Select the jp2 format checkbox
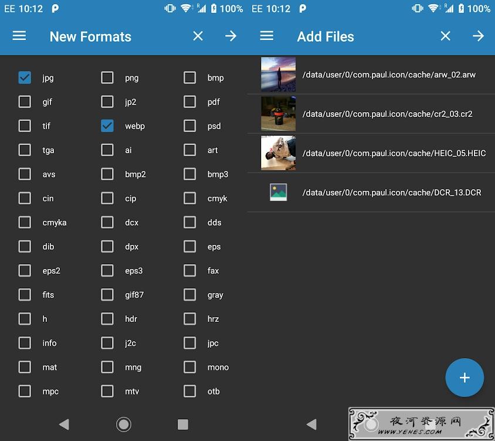The height and width of the screenshot is (441, 495). 107,102
